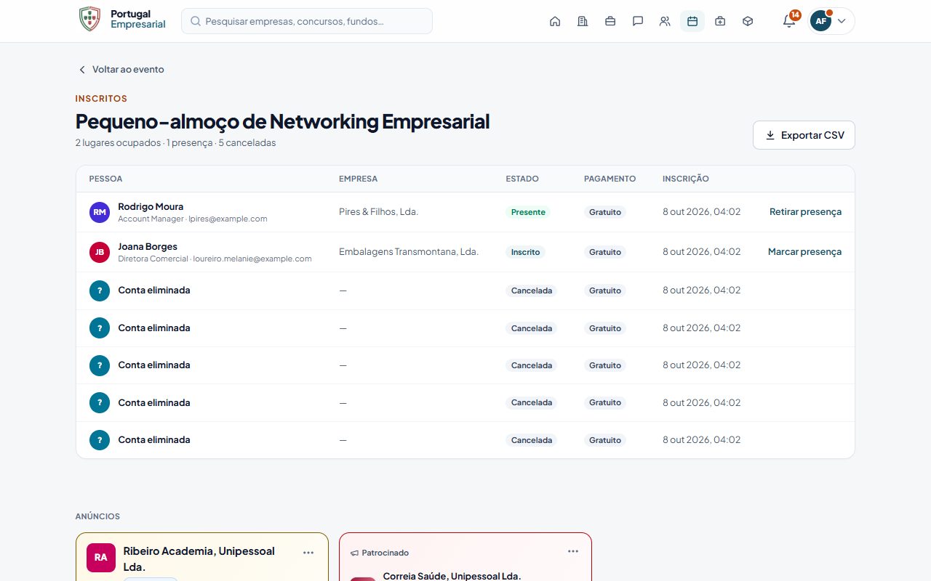
Task: Open the people network icon
Action: pos(665,21)
